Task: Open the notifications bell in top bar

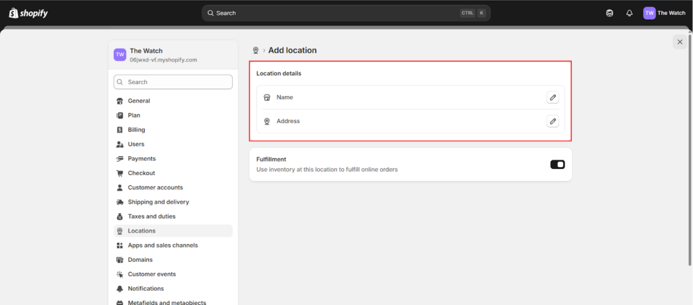Action: [629, 13]
